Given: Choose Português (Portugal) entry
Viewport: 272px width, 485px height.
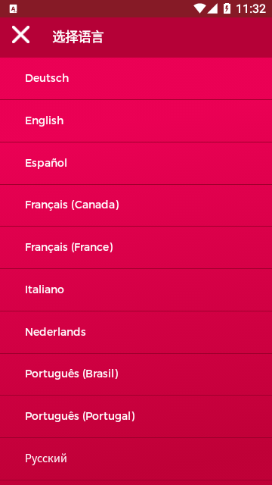Looking at the screenshot, I should [x=136, y=416].
